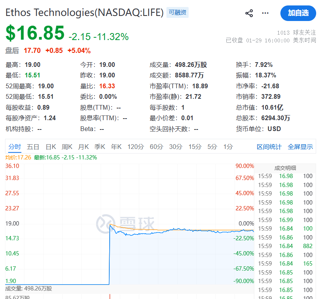Switch to the 1分 interval
322x299 pixels.
tap(228, 147)
